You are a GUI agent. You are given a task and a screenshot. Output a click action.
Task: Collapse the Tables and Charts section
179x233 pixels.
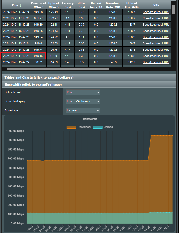point(39,77)
